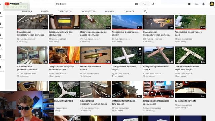Open the О КАНАЛЕ tab
215x121 pixels.
pyautogui.click(x=129, y=11)
